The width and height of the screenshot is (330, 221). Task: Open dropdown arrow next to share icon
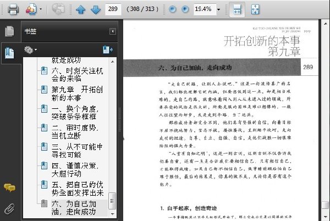(41, 9)
